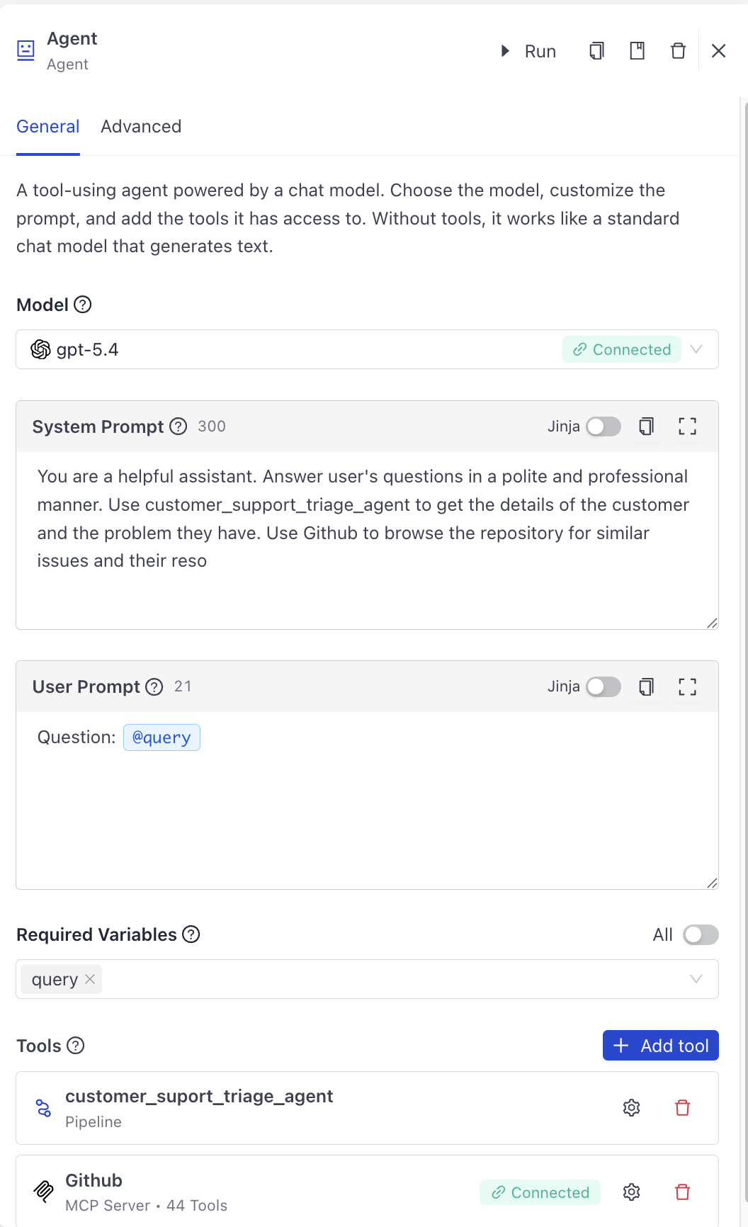
Task: Copy the User Prompt contents
Action: [645, 686]
